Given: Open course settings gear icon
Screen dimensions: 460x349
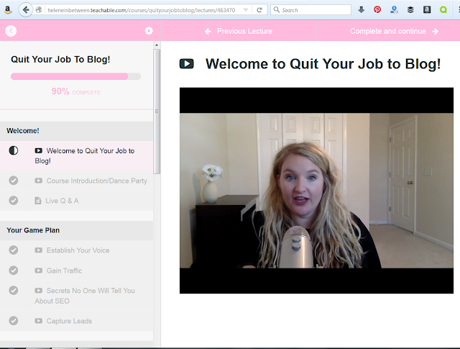Looking at the screenshot, I should pyautogui.click(x=149, y=30).
